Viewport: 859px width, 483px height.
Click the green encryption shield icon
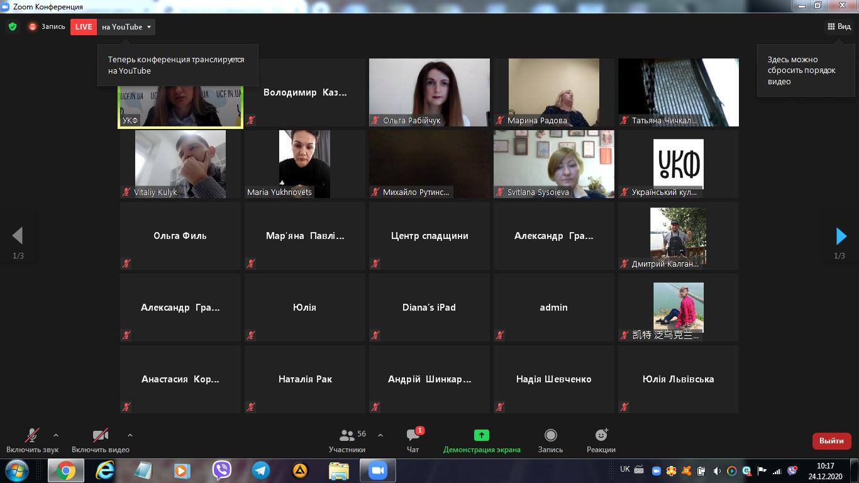13,27
